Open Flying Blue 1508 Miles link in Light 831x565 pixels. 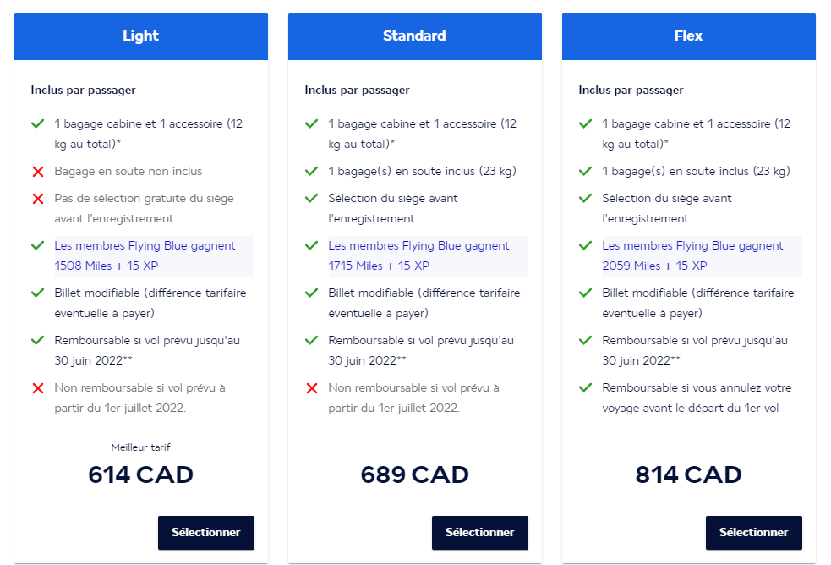pyautogui.click(x=144, y=255)
